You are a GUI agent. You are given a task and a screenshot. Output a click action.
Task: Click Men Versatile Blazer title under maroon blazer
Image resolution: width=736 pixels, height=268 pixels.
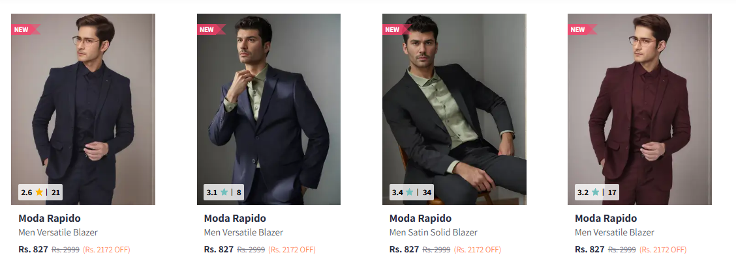[615, 232]
